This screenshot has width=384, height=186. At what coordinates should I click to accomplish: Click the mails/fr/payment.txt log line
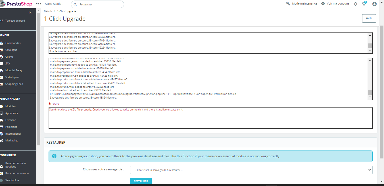82,68
